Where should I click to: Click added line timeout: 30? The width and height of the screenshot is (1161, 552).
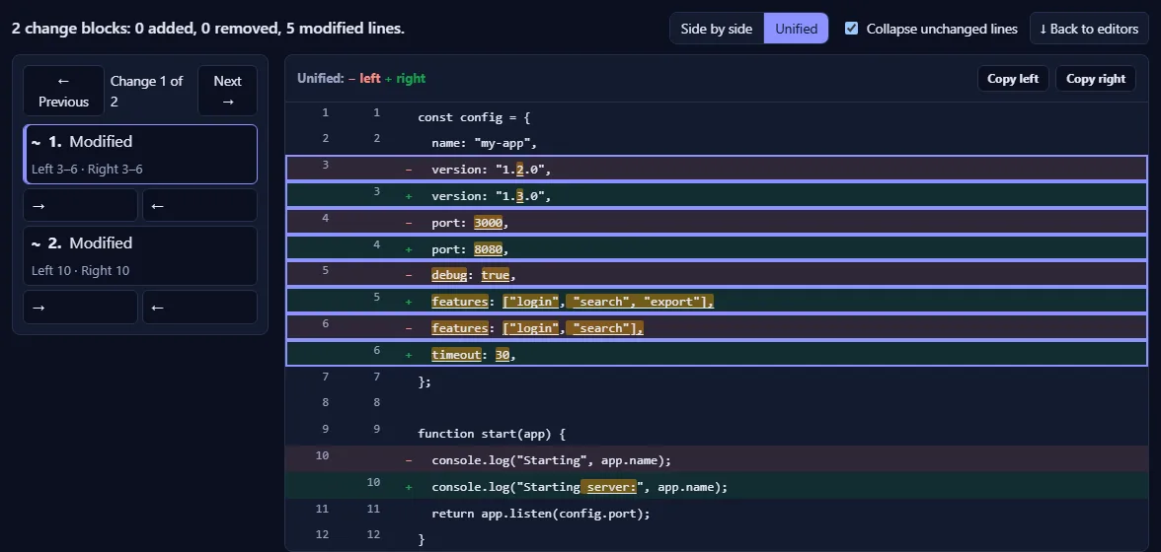pos(716,355)
